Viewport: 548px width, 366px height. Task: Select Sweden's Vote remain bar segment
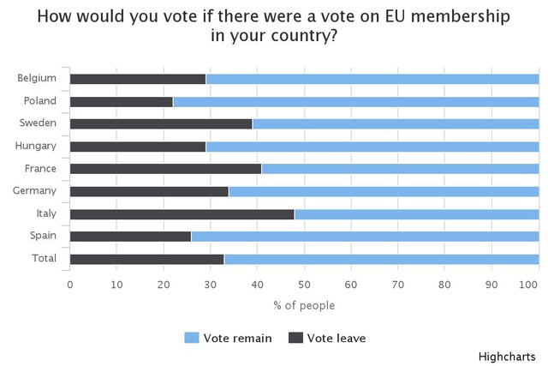tap(396, 123)
